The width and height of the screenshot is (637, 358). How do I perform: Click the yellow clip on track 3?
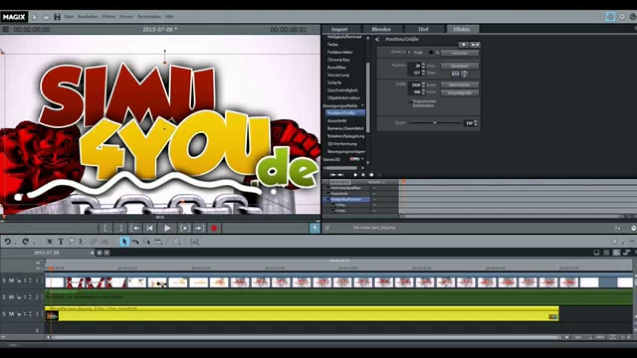click(x=302, y=315)
